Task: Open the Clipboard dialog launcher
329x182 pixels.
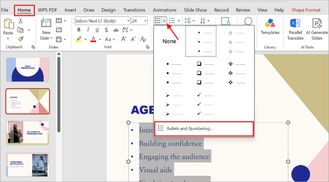Action: (x=33, y=47)
